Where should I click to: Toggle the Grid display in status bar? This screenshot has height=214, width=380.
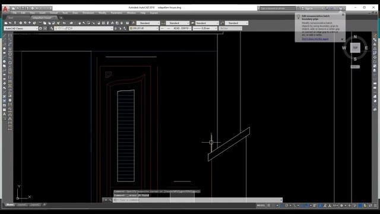tap(268, 206)
